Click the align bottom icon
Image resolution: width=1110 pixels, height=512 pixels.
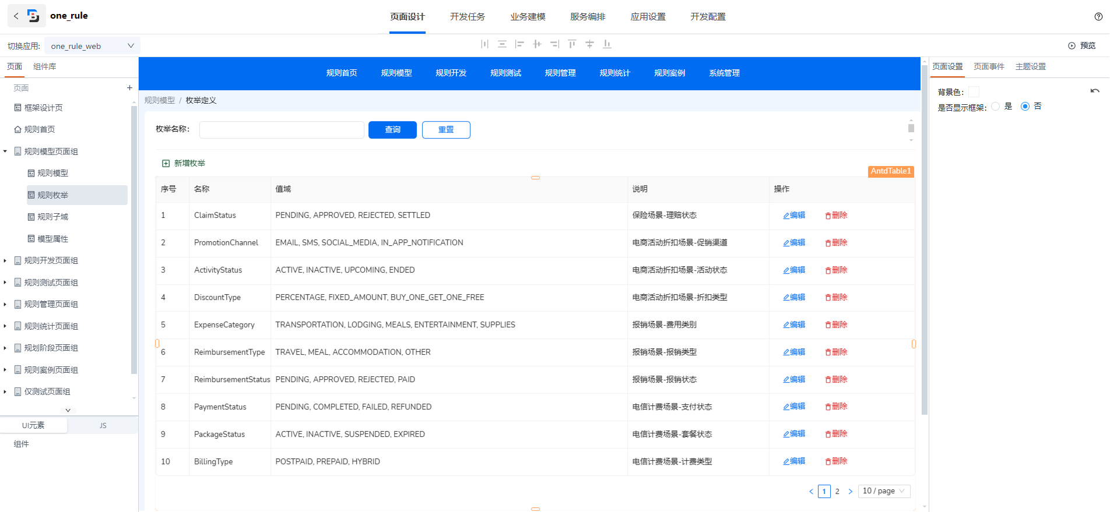click(607, 44)
